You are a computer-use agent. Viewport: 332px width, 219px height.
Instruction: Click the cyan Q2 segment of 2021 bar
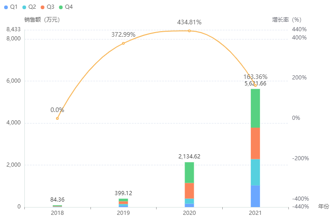255,172
